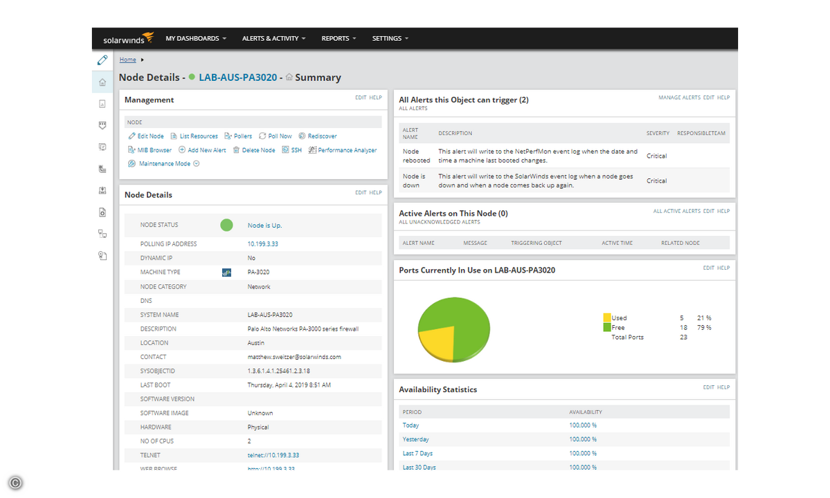Click the fifth icon in left sidebar
Image resolution: width=830 pixels, height=498 pixels.
(x=102, y=169)
